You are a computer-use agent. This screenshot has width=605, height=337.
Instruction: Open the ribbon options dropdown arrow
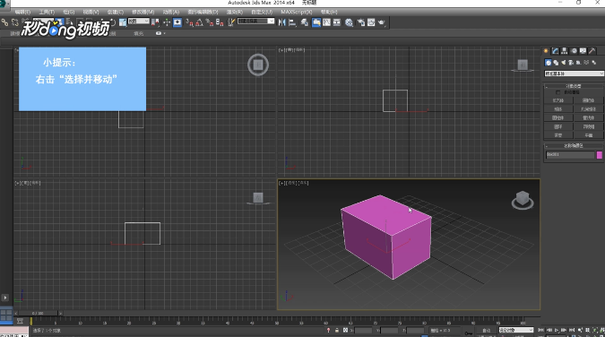[164, 33]
